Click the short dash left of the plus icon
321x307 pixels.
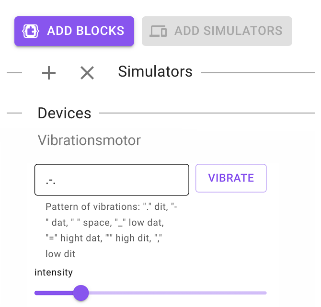[x=14, y=73]
